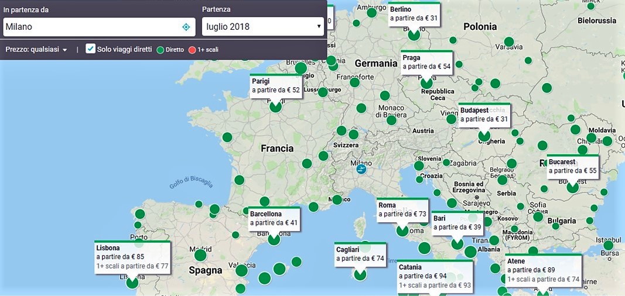Click the Milano airplane origin marker

[361, 169]
